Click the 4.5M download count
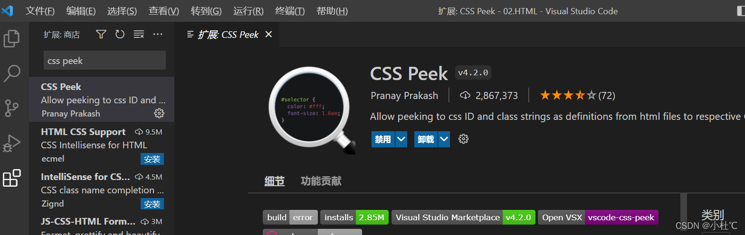Viewport: 745px width, 235px height. 154,177
